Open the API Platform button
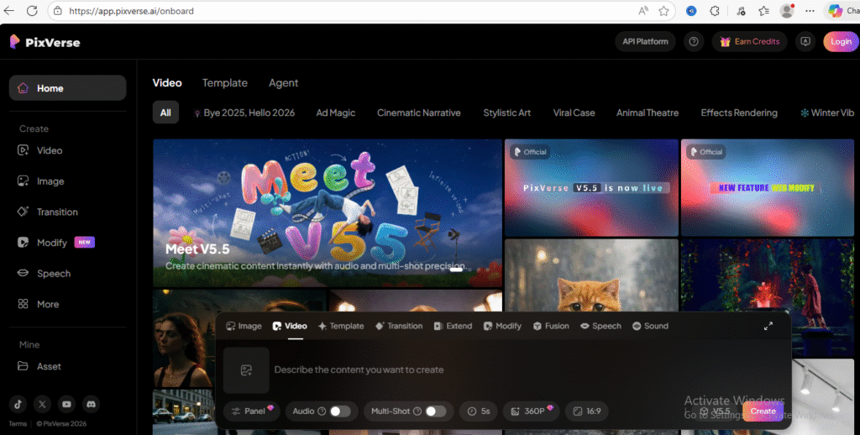 pos(645,42)
